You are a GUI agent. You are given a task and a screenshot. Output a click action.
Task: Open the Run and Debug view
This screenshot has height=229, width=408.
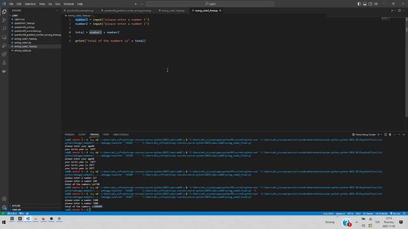pos(4,46)
